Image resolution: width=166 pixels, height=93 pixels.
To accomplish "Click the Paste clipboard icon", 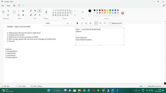I will pyautogui.click(x=3, y=12).
